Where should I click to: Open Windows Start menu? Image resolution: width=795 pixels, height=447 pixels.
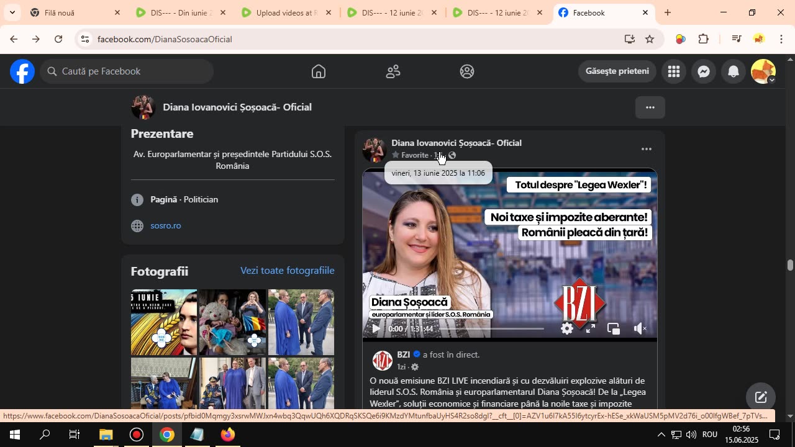(x=15, y=435)
